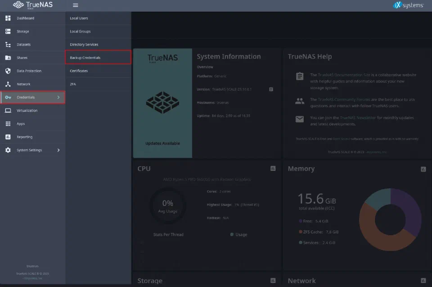Click the Shares folder icon
The height and width of the screenshot is (287, 432).
point(8,58)
